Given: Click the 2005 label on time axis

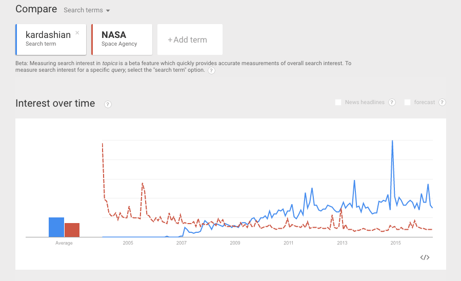Looking at the screenshot, I should point(128,243).
